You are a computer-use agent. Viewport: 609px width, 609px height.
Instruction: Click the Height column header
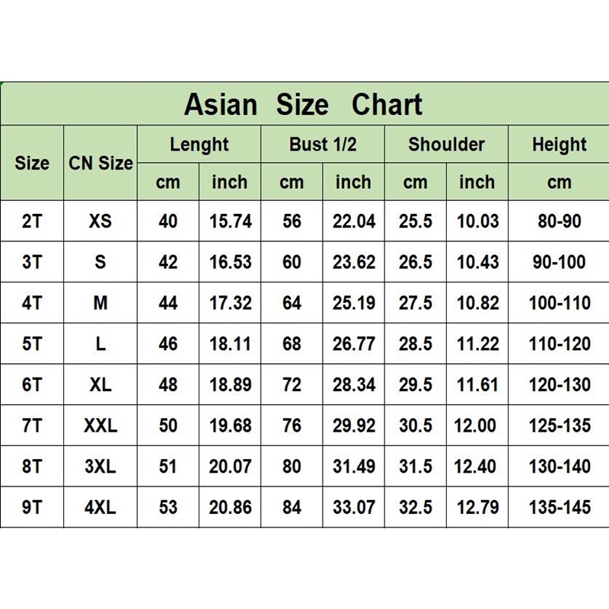(559, 145)
